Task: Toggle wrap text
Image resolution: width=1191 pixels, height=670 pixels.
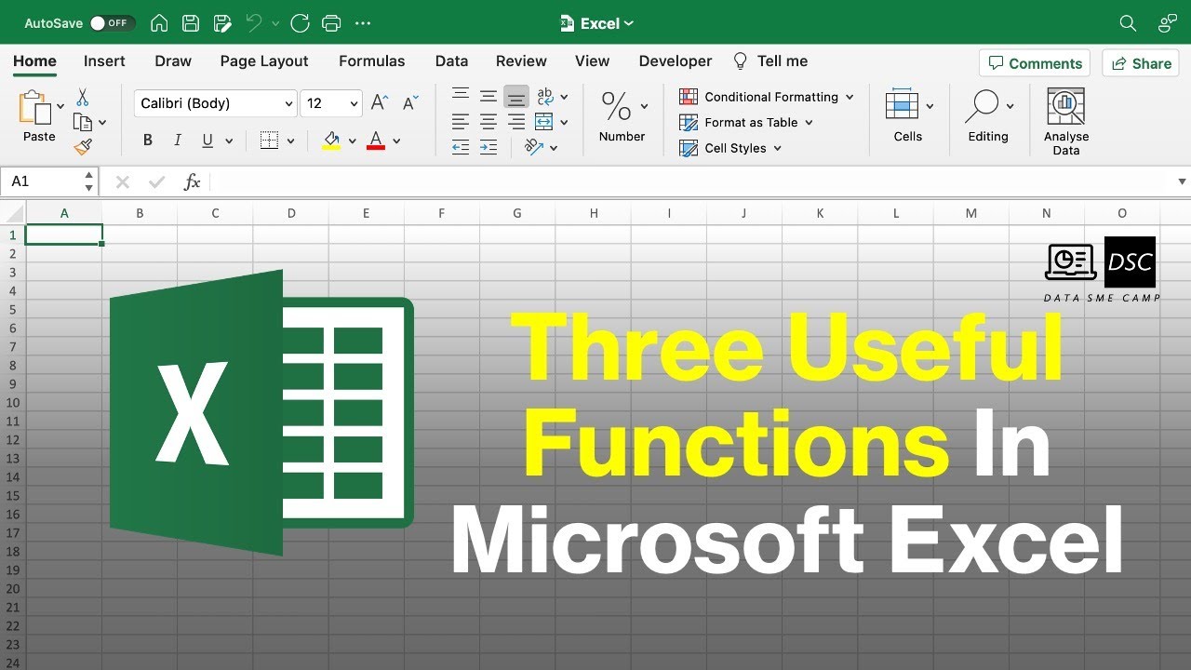Action: (x=545, y=96)
